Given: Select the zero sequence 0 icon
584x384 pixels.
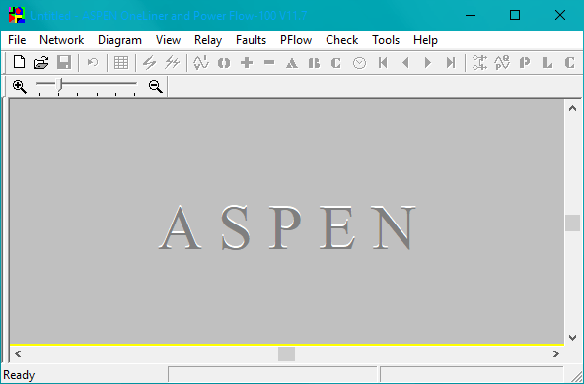Looking at the screenshot, I should 224,63.
